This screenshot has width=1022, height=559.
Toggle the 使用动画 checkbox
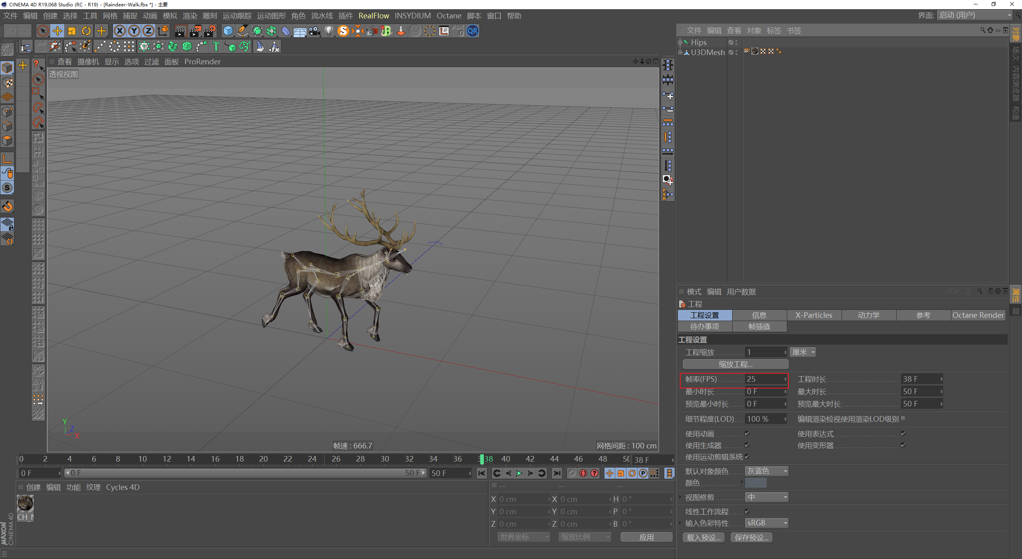click(747, 433)
